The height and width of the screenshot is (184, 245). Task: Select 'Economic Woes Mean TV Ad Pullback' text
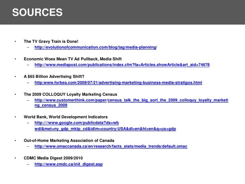pyautogui.click(x=61, y=59)
